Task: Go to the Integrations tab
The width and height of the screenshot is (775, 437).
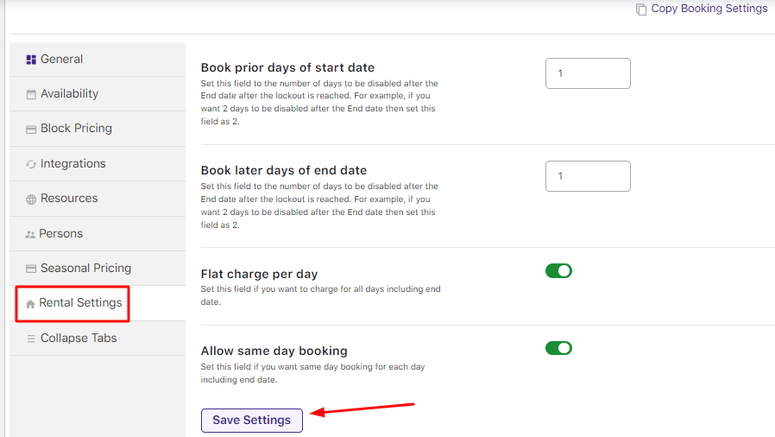Action: tap(98, 163)
